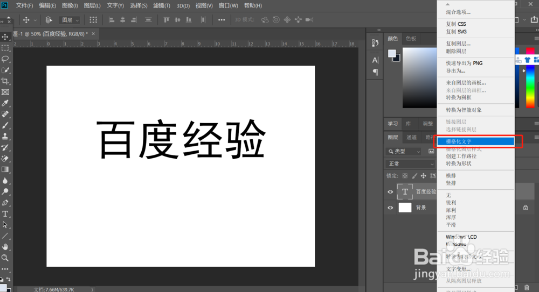
Task: Select the Rectangular Marquee tool
Action: click(x=5, y=48)
